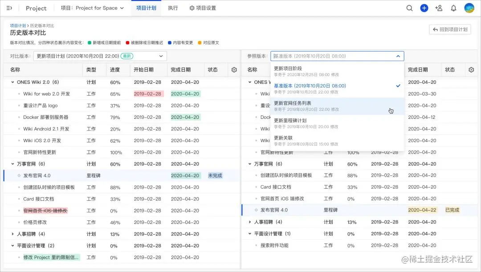Select right 创建团队时候的项目模板 row

pos(359,175)
